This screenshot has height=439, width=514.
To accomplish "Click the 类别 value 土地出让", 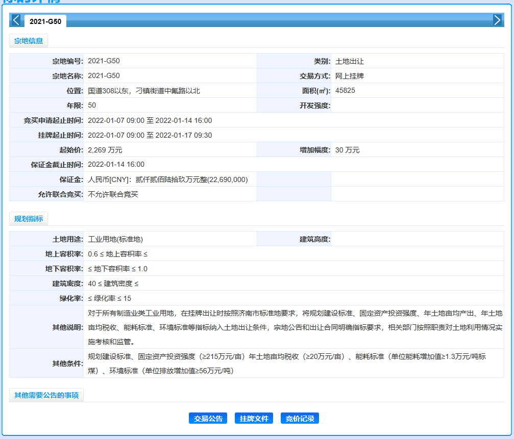I will pyautogui.click(x=350, y=61).
